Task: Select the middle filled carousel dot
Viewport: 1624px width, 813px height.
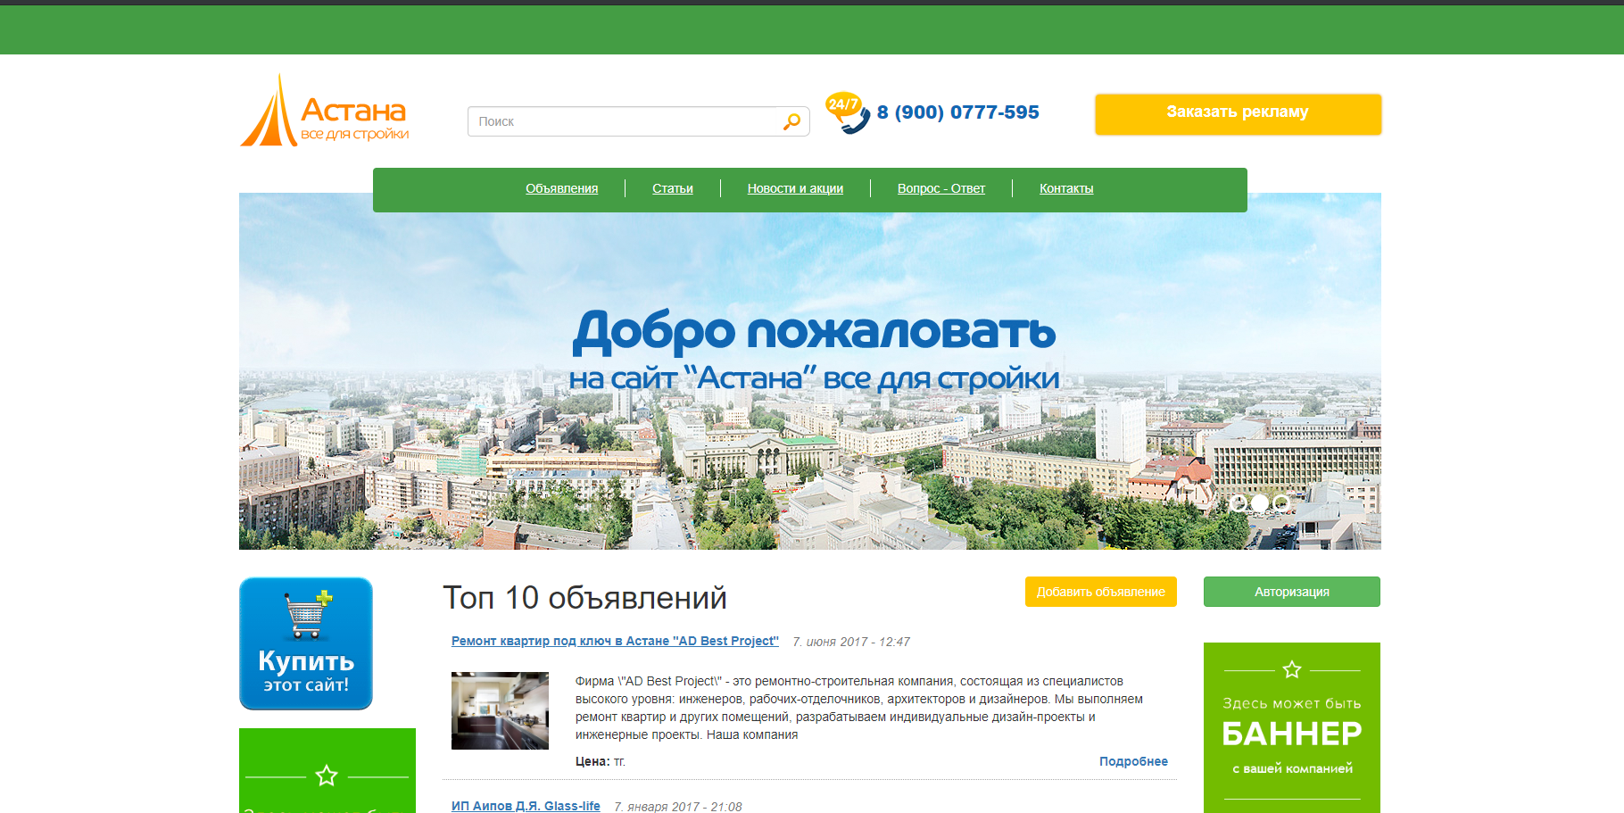Action: tap(1260, 503)
